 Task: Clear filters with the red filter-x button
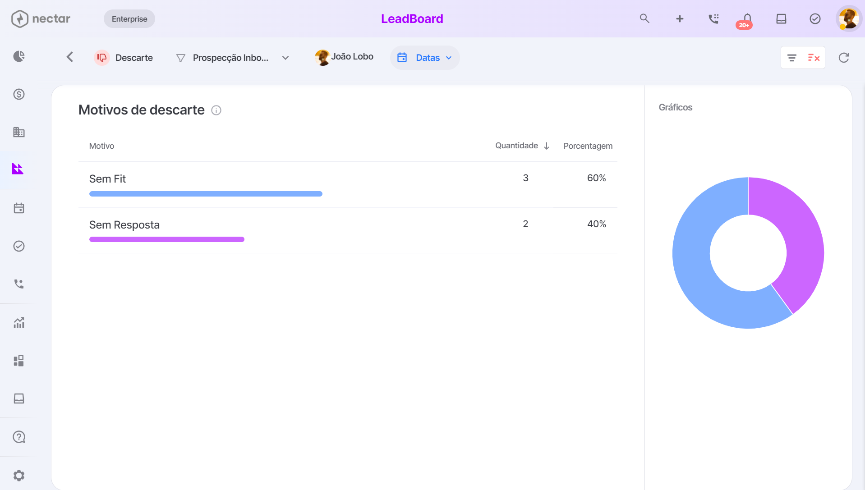[814, 58]
